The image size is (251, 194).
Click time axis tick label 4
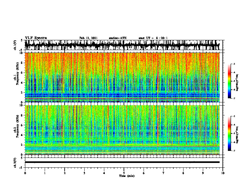[104, 173]
